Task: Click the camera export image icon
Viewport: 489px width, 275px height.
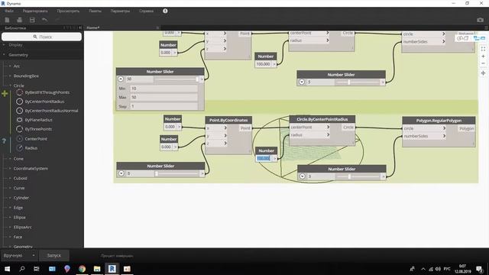Action: (481, 20)
